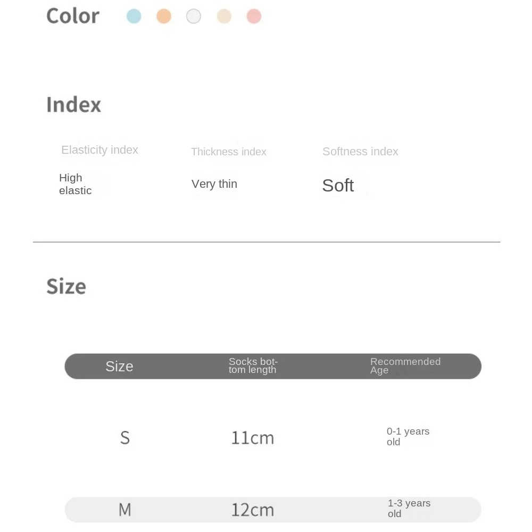Select the Elasticity index label
The width and height of the screenshot is (532, 532).
pyautogui.click(x=99, y=150)
